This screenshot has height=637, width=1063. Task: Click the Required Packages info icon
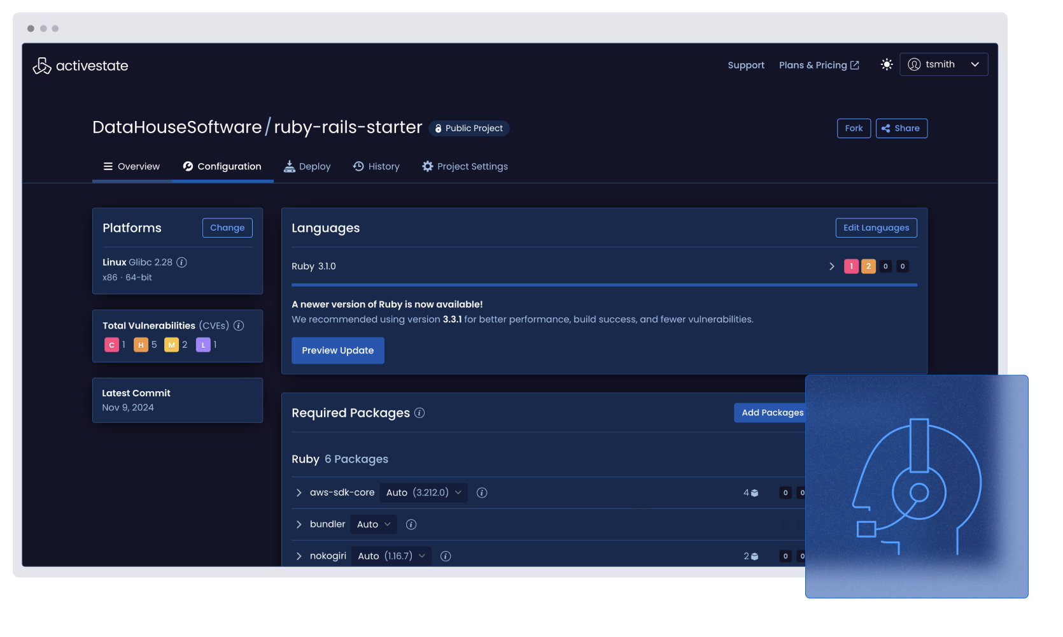click(419, 413)
